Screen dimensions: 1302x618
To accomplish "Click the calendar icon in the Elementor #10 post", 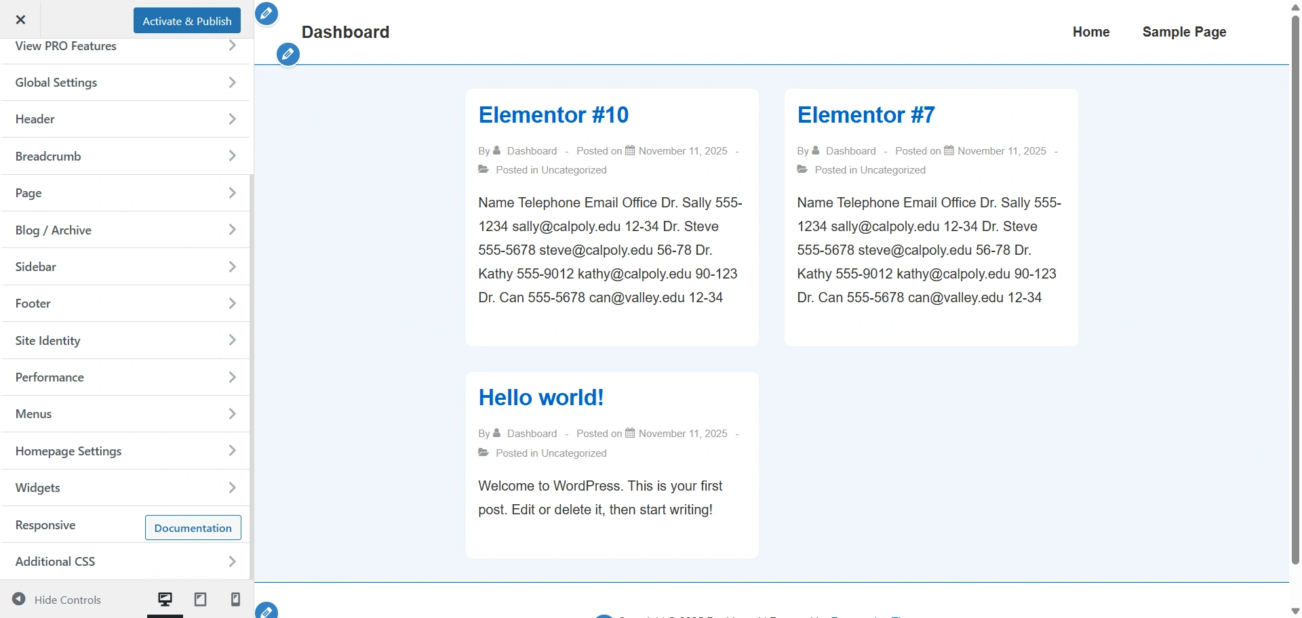I will tap(630, 150).
